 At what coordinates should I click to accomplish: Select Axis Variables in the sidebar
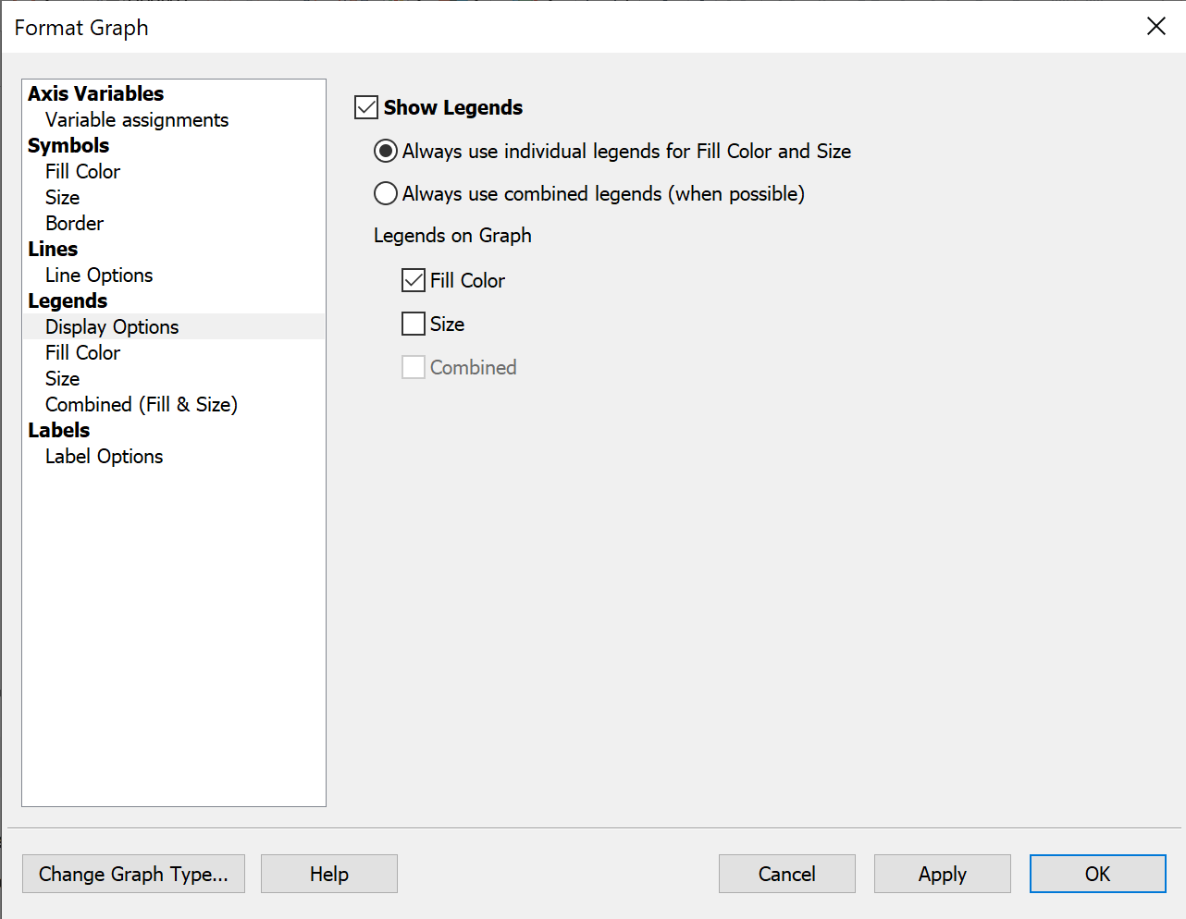tap(95, 93)
